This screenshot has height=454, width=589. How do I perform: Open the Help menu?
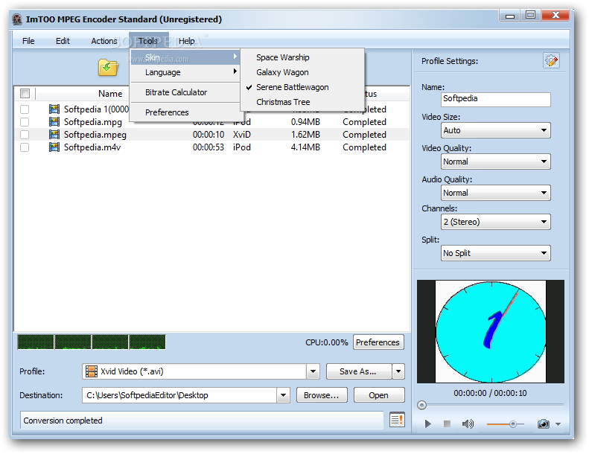pyautogui.click(x=186, y=41)
